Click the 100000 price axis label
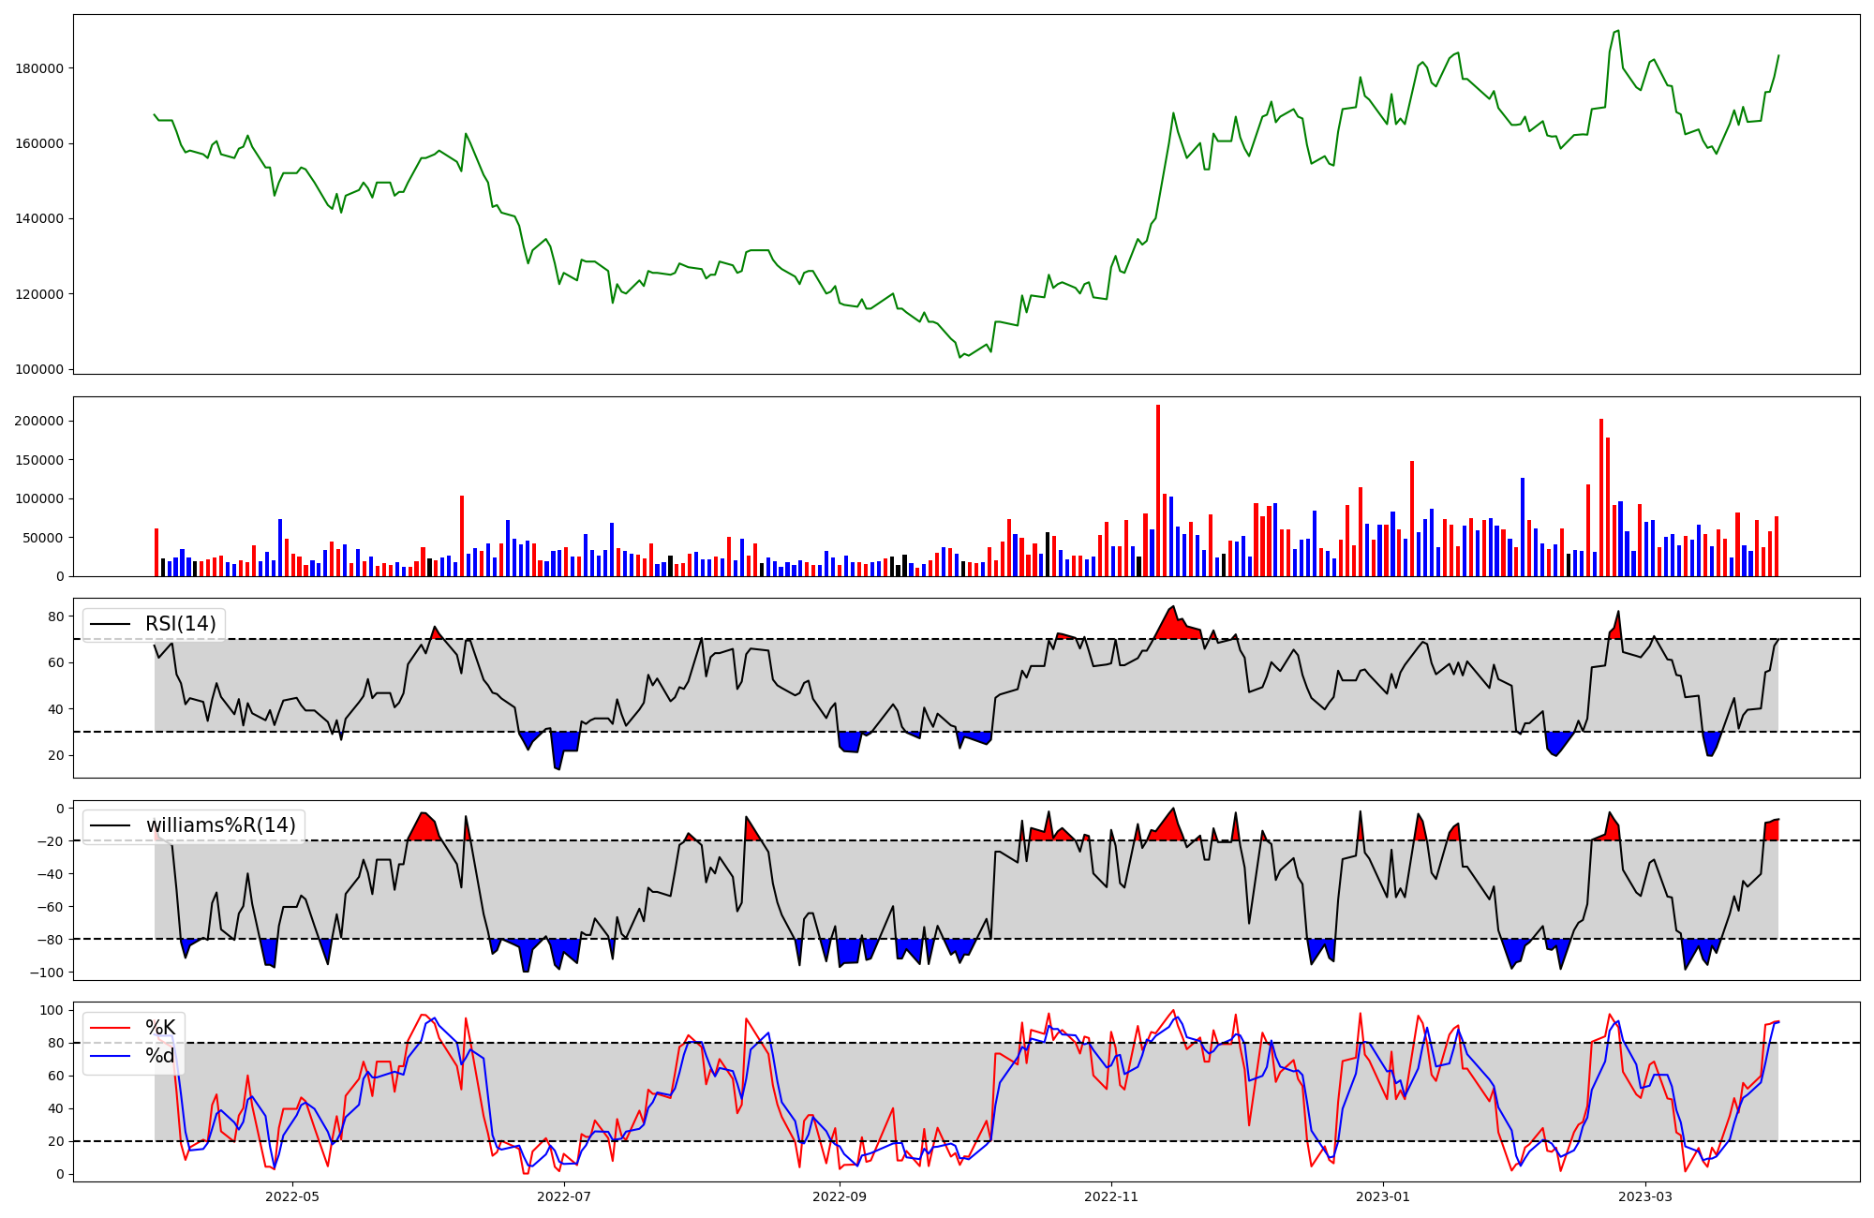This screenshot has height=1218, width=1874. point(39,369)
